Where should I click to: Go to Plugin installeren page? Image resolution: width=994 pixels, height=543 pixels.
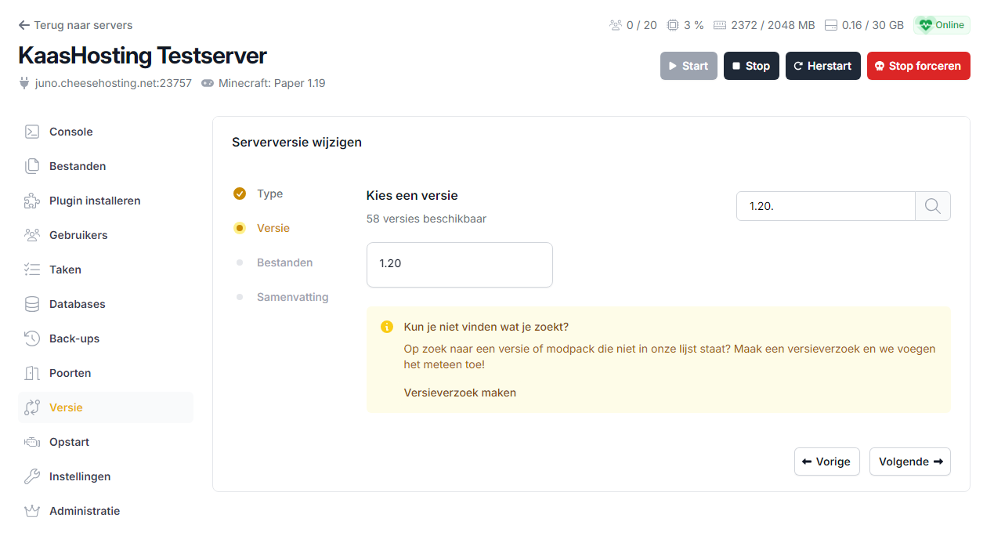pos(94,201)
